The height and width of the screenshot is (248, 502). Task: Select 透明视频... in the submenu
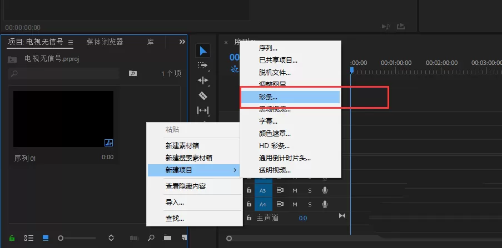[290, 170]
